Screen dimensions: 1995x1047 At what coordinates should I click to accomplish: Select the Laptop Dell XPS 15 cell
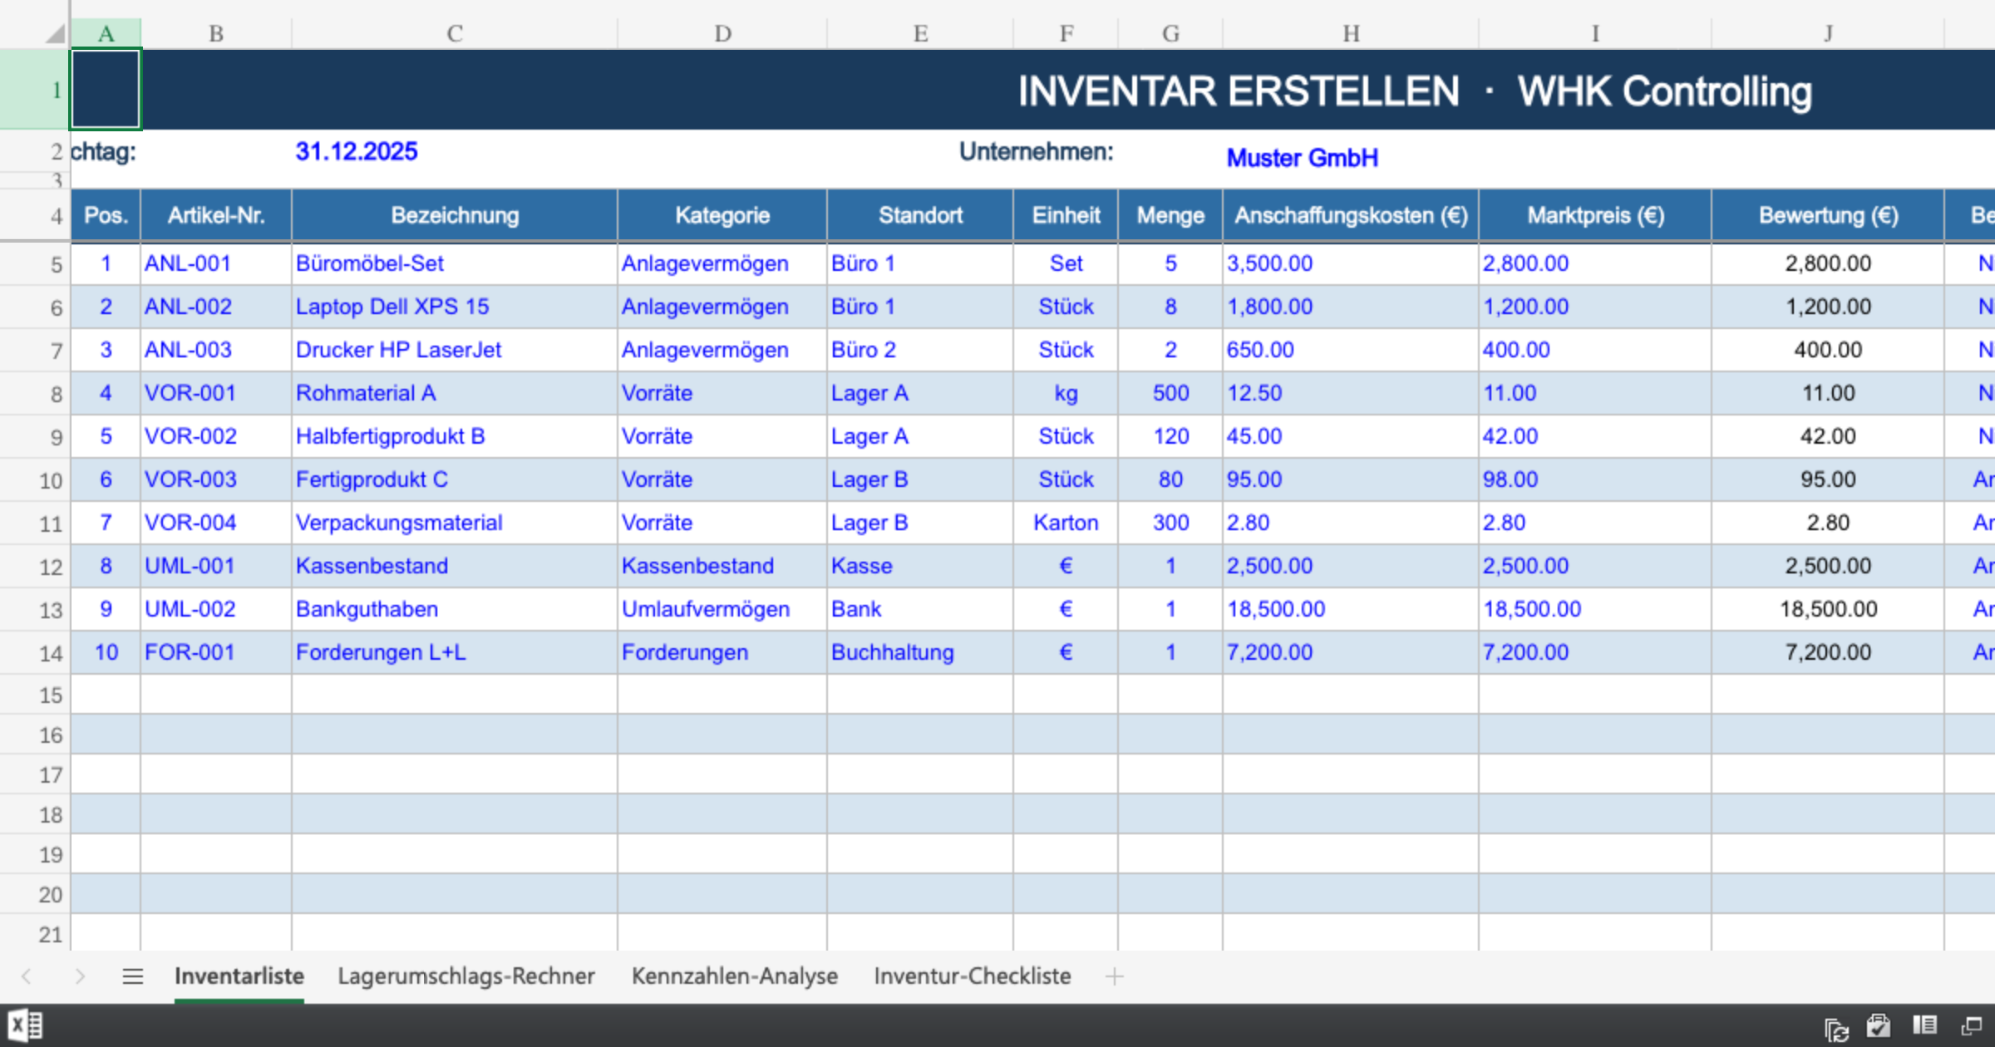[455, 307]
